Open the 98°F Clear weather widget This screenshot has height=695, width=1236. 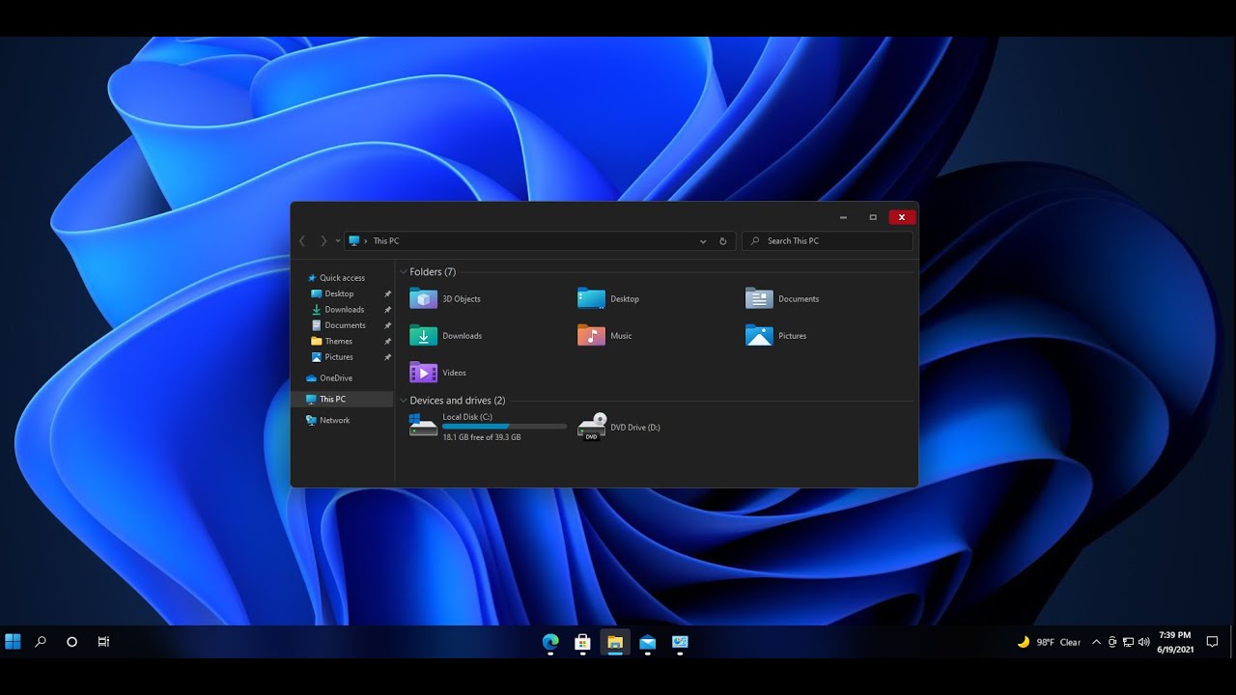1049,642
